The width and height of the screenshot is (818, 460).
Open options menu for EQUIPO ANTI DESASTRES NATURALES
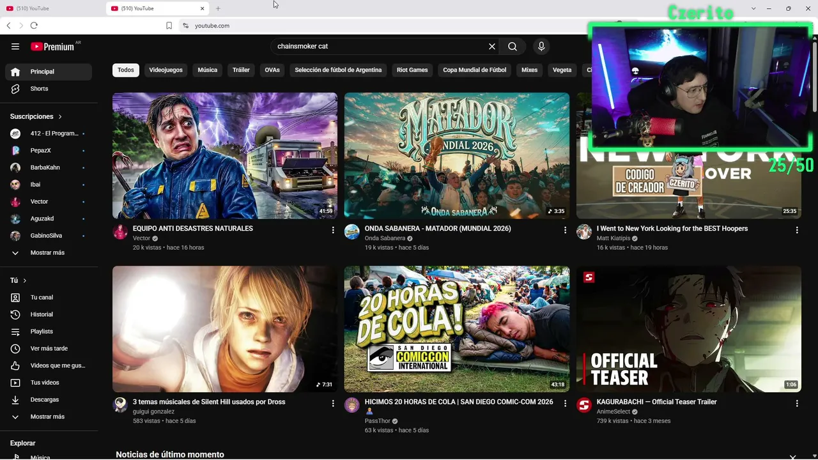[x=333, y=230]
